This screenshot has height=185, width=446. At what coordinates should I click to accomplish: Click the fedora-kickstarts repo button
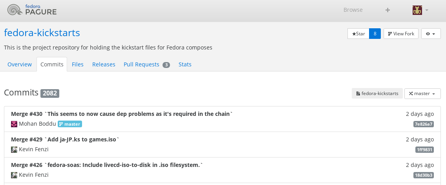tap(377, 93)
